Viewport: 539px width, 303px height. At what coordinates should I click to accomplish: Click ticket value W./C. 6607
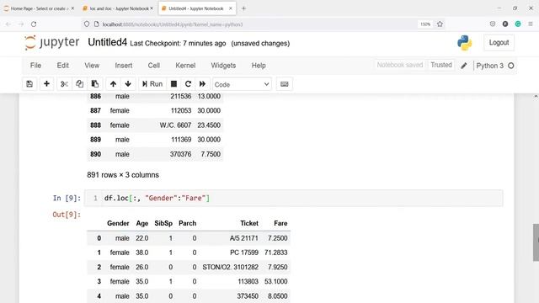(x=175, y=125)
